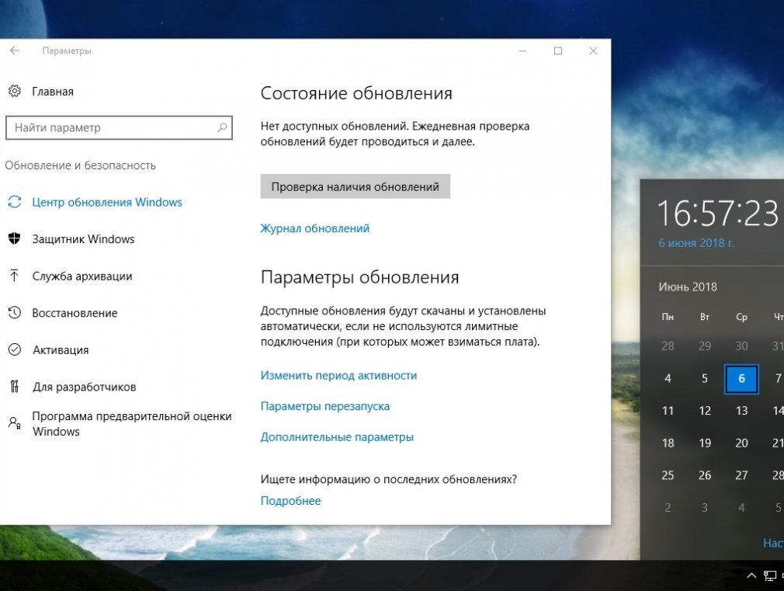Select Служба архивации in the sidebar

pyautogui.click(x=82, y=276)
